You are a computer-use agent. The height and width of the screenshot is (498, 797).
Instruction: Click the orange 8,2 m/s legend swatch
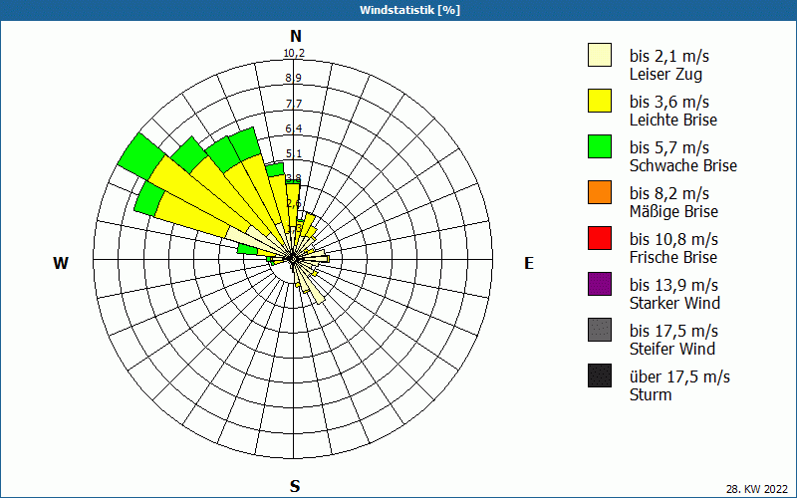600,192
